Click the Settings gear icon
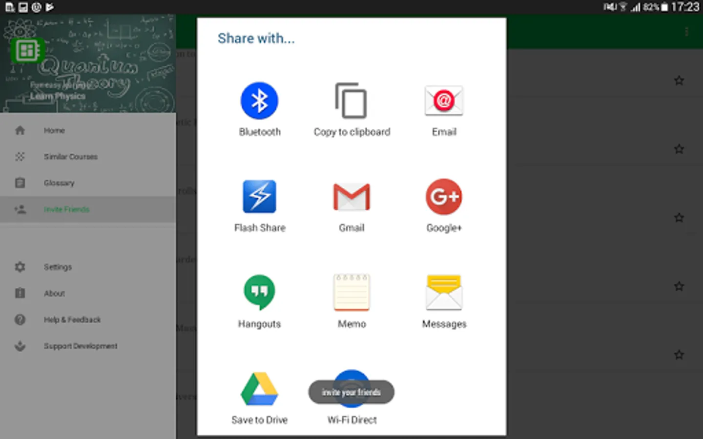This screenshot has width=703, height=439. tap(20, 267)
